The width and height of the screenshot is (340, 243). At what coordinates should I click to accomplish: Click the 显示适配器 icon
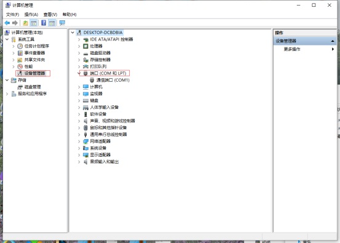[x=85, y=155]
